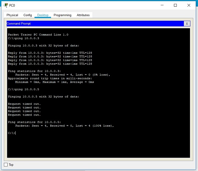Viewport: 198px width, 171px height.
Task: Click the 'ping 10.0.0.3' command line
Action: 23,39
